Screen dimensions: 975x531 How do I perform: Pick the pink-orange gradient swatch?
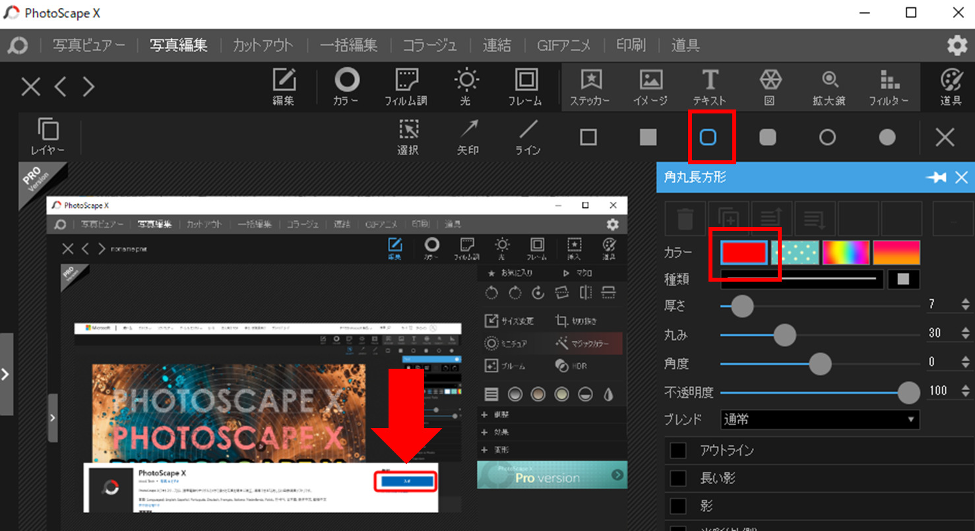[x=896, y=253]
